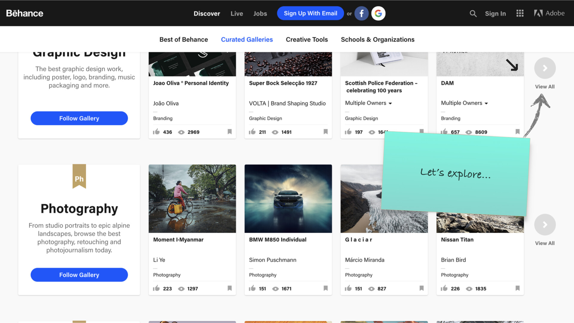Viewport: 574px width, 323px height.
Task: Sign up with Google icon
Action: pyautogui.click(x=378, y=13)
